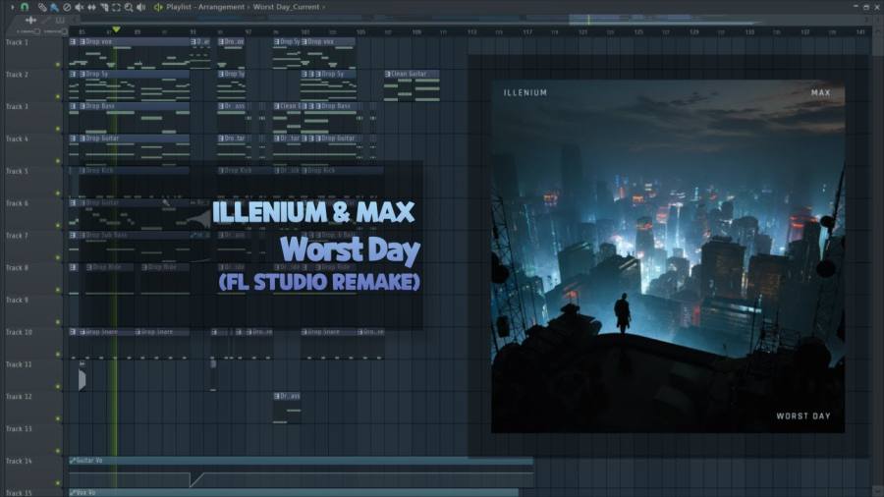
Task: Open the first Drop Sy clip menu on Track 2
Action: [83, 74]
